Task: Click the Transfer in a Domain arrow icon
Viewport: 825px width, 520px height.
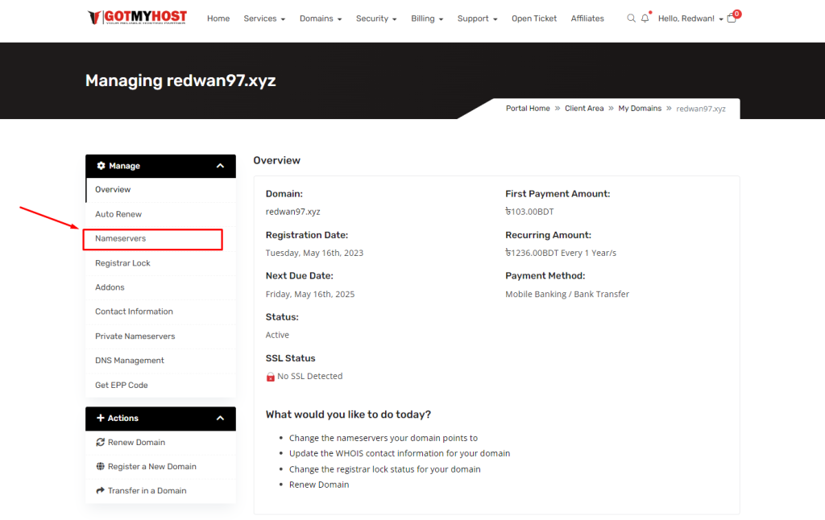Action: coord(100,490)
